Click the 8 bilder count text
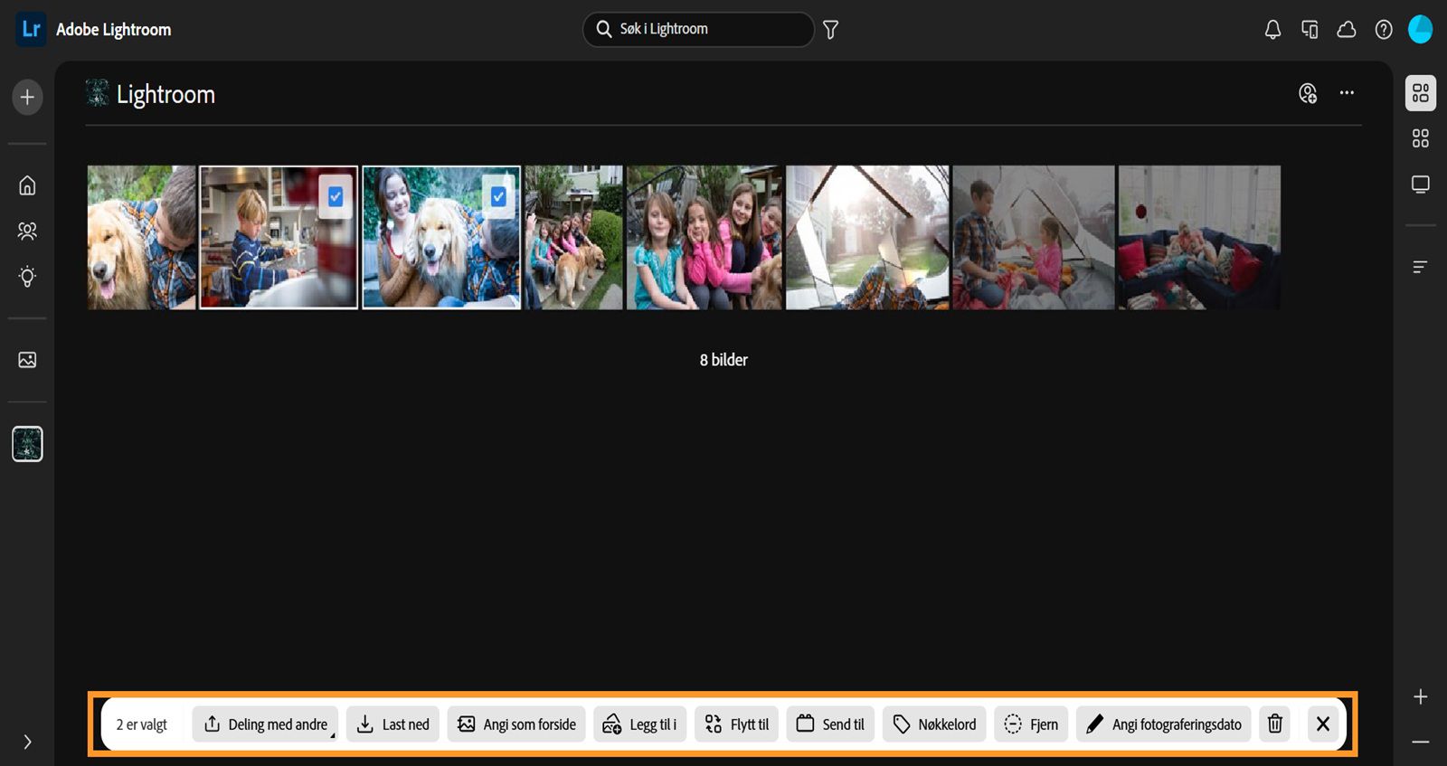1447x766 pixels. (x=723, y=360)
